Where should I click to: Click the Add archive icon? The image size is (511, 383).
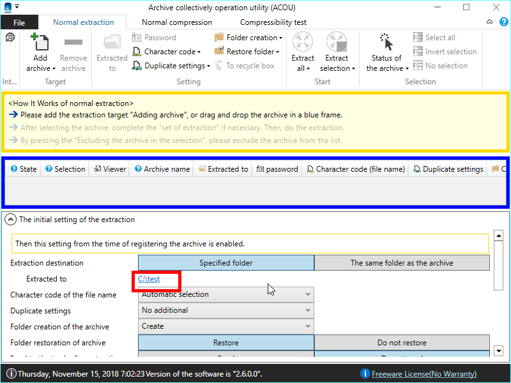(40, 44)
